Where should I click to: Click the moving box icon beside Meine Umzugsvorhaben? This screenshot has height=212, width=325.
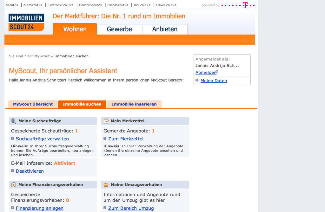tap(106, 185)
